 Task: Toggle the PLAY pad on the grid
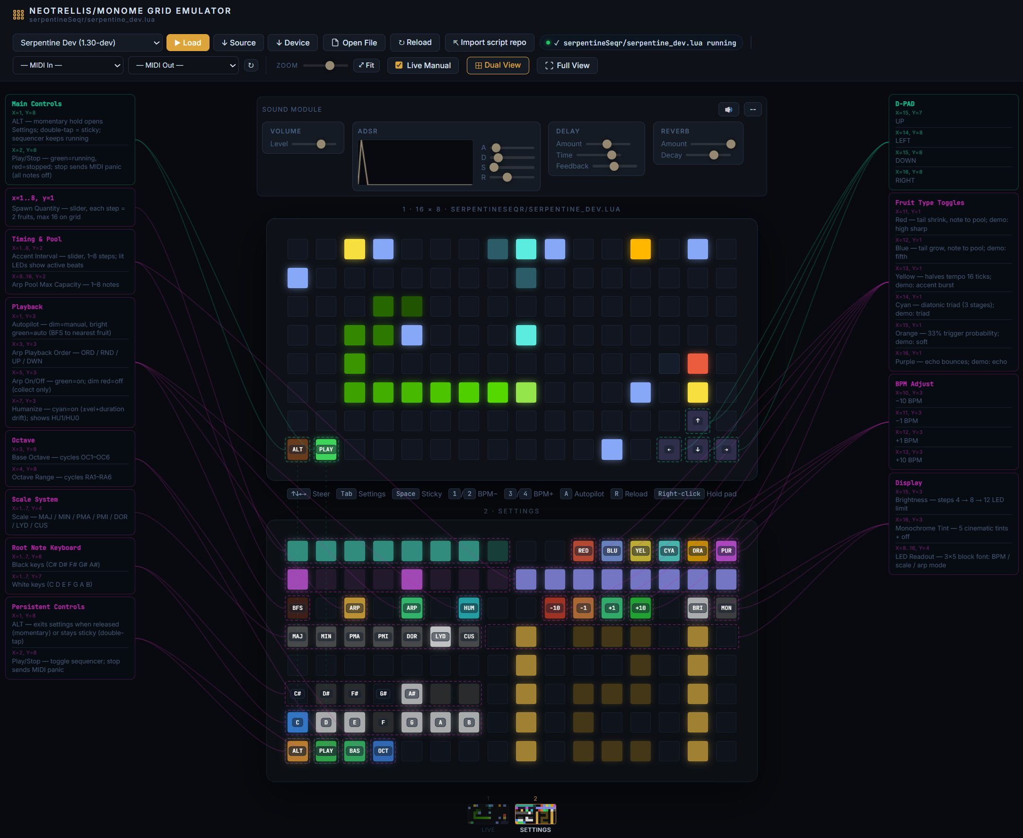[326, 450]
